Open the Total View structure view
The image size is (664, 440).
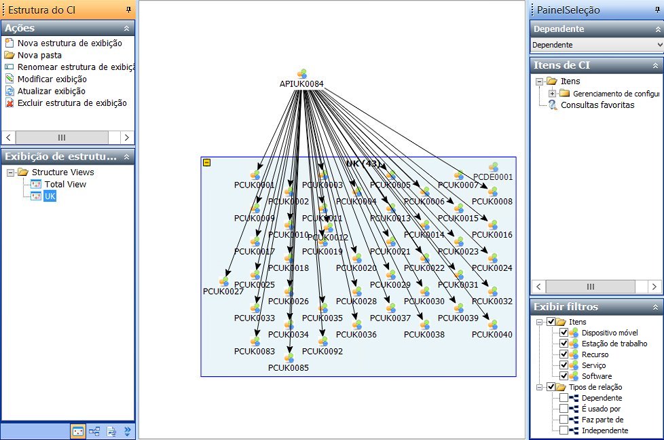pyautogui.click(x=65, y=184)
